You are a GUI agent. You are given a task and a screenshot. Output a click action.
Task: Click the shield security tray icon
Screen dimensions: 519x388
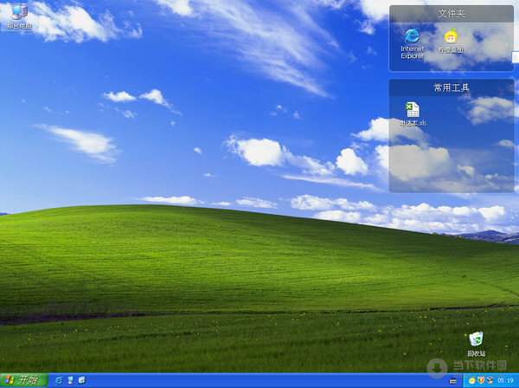pos(481,380)
